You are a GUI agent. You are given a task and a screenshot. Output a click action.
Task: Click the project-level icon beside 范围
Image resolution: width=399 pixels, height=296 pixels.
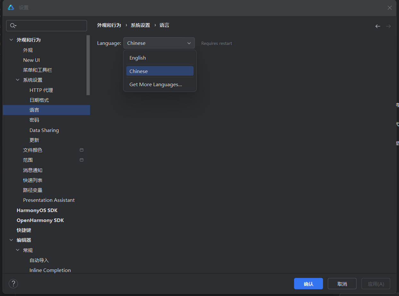(x=81, y=160)
